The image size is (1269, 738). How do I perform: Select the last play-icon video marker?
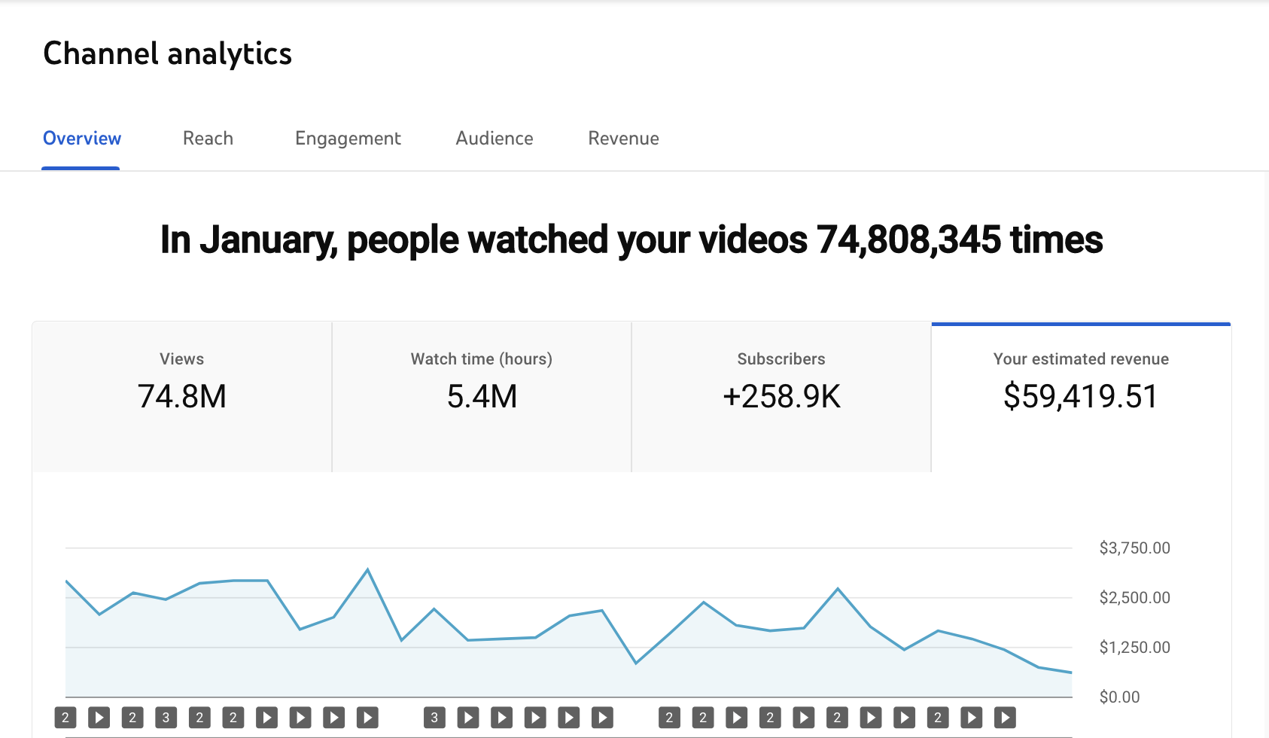(x=1005, y=718)
